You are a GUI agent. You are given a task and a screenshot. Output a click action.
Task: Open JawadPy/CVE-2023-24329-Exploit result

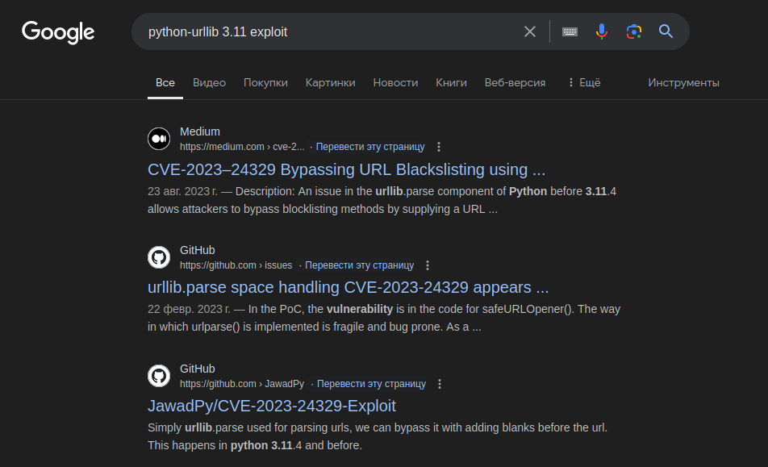(x=271, y=406)
